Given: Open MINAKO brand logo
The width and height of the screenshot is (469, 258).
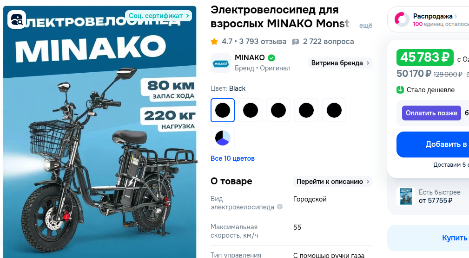Looking at the screenshot, I should pos(221,63).
